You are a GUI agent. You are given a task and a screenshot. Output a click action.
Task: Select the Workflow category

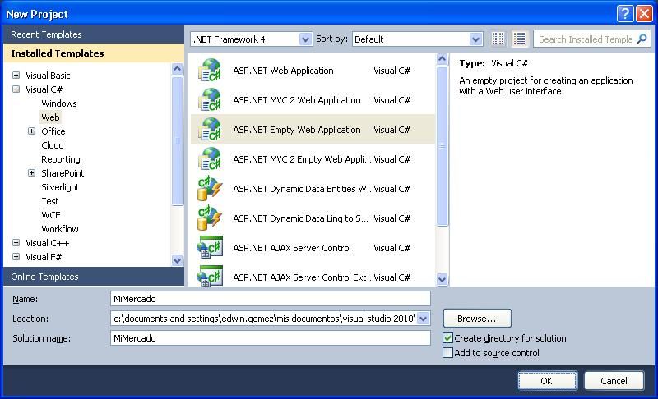(59, 229)
